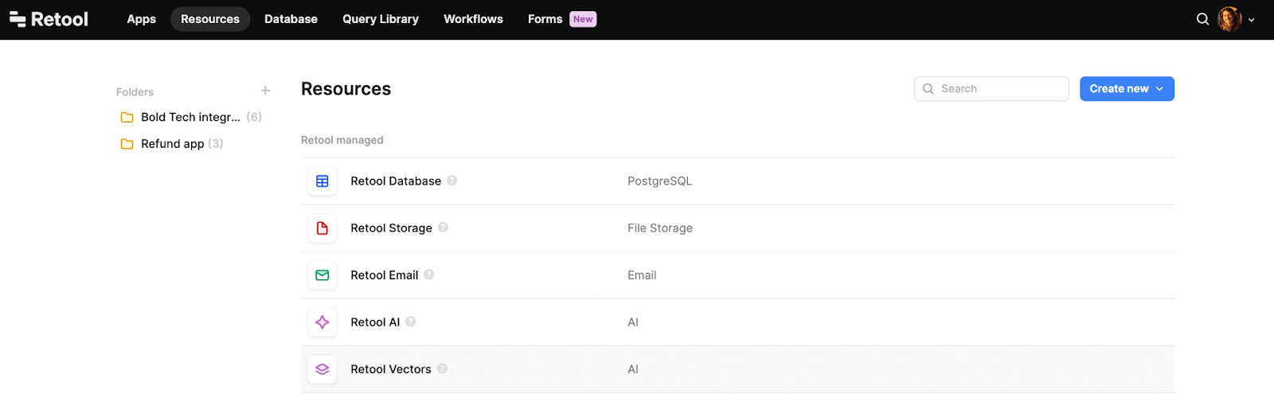Screen dimensions: 1274x413
Task: Click the Bold Tech folder count (6)
Action: (254, 117)
